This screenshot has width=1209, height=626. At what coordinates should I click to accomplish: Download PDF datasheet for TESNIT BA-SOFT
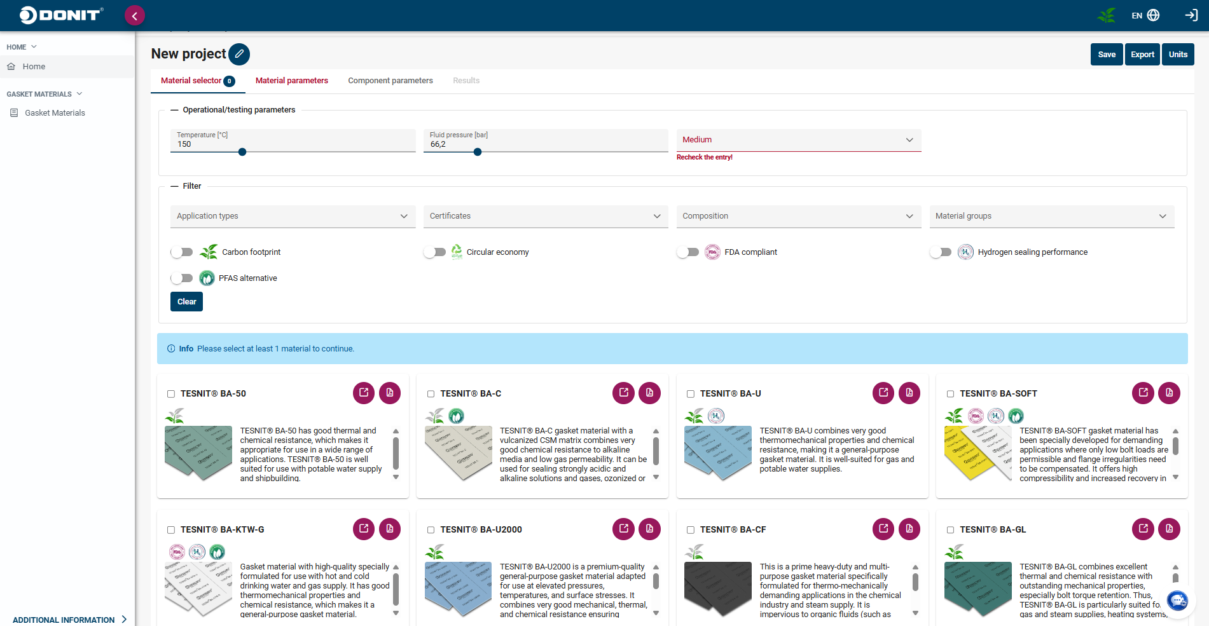point(1169,393)
